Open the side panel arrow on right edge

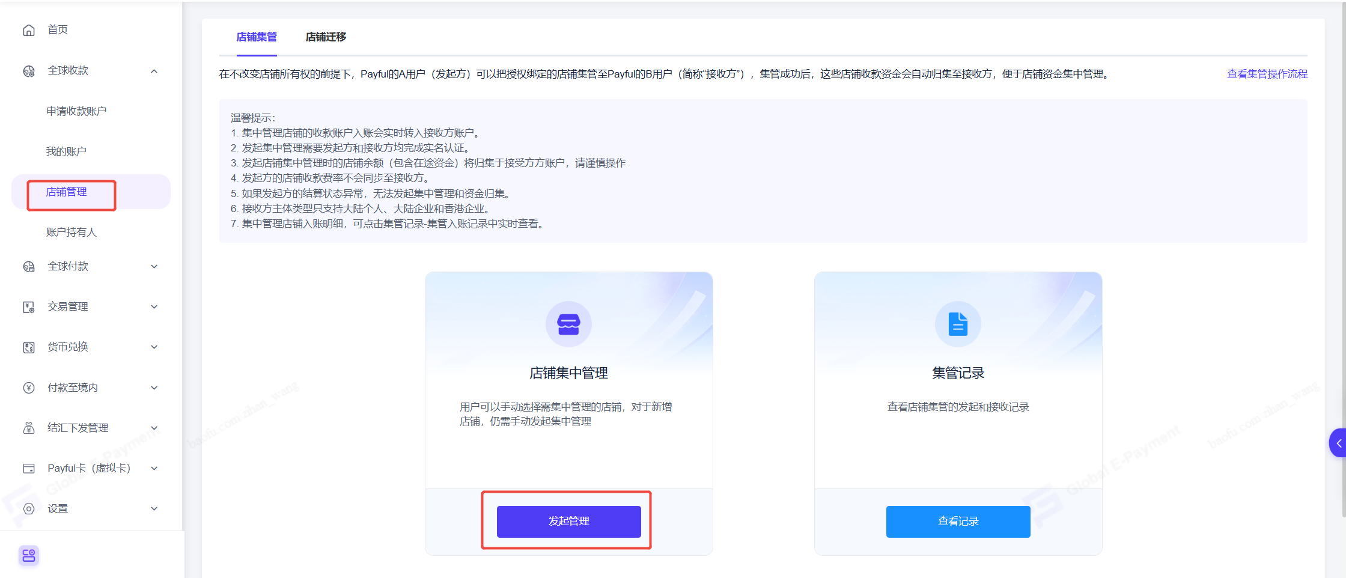(1338, 443)
